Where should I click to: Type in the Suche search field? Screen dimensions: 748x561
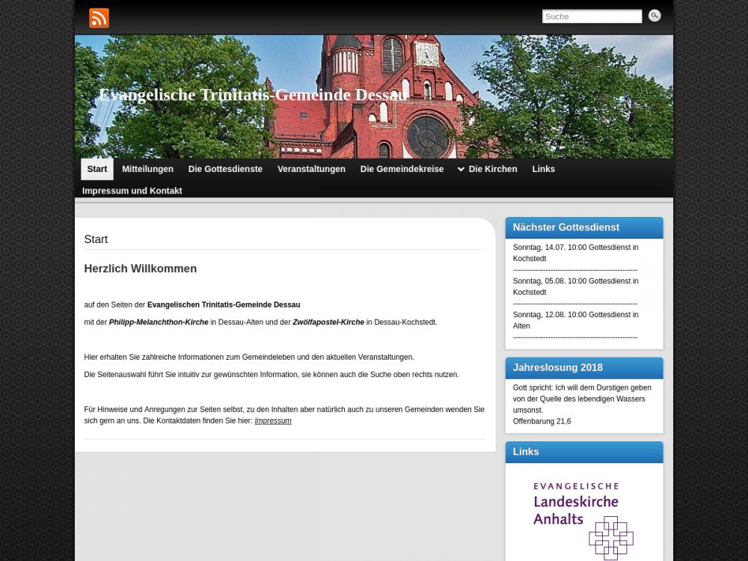[591, 16]
